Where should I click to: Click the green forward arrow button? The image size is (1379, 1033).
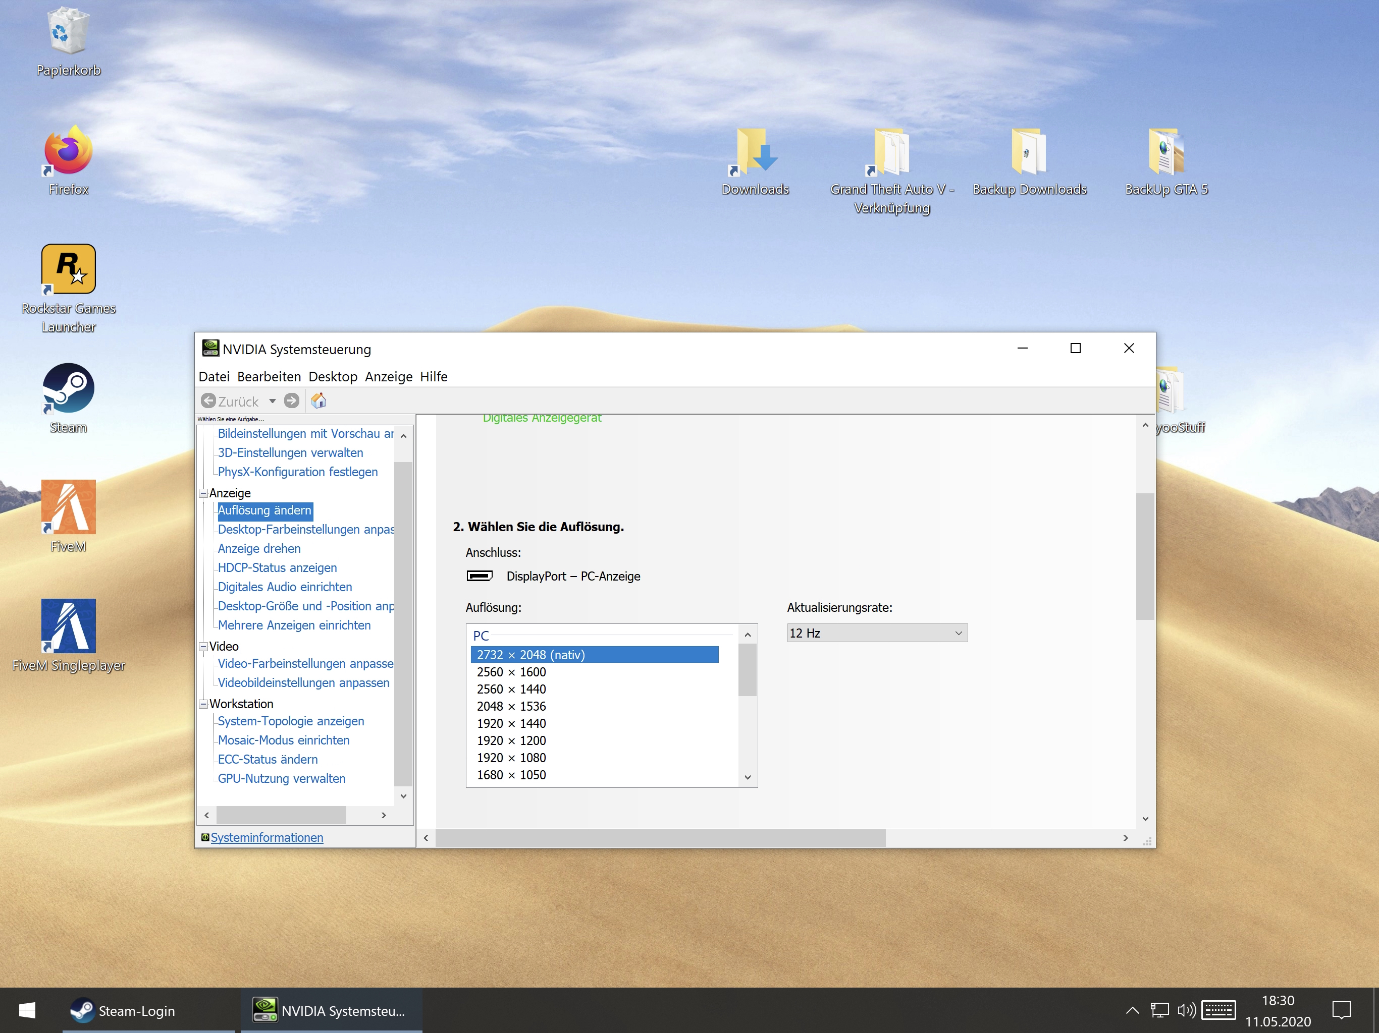(x=291, y=400)
